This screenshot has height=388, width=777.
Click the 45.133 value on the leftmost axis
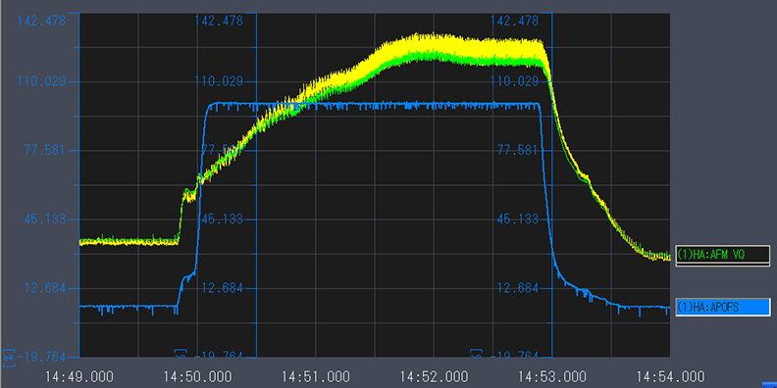tap(44, 218)
